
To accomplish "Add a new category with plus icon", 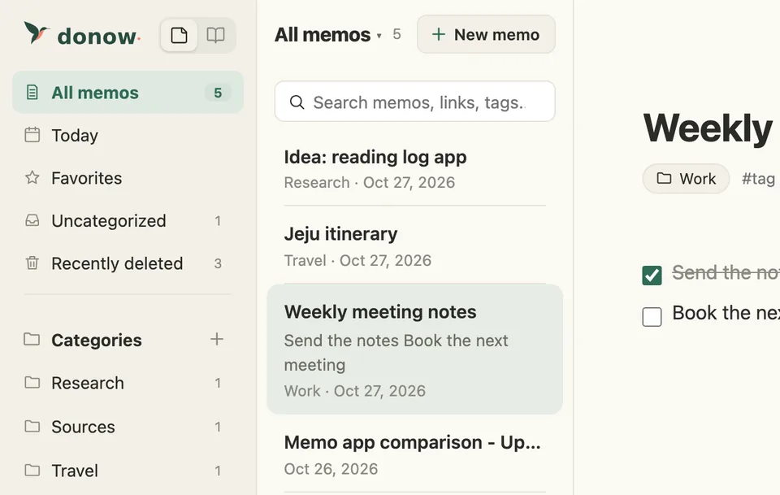I will coord(217,339).
